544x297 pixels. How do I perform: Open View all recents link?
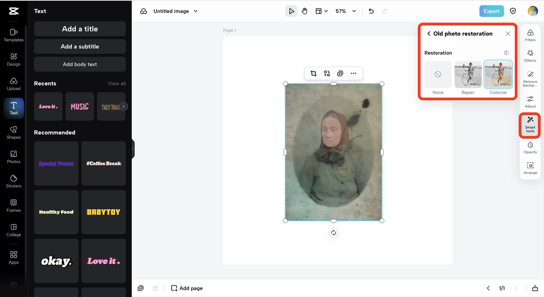[x=116, y=84]
